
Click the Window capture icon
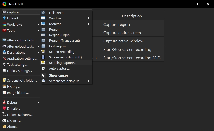[x=43, y=18]
